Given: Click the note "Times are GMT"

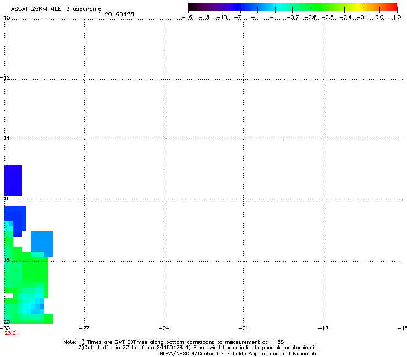Looking at the screenshot, I should 103,342.
